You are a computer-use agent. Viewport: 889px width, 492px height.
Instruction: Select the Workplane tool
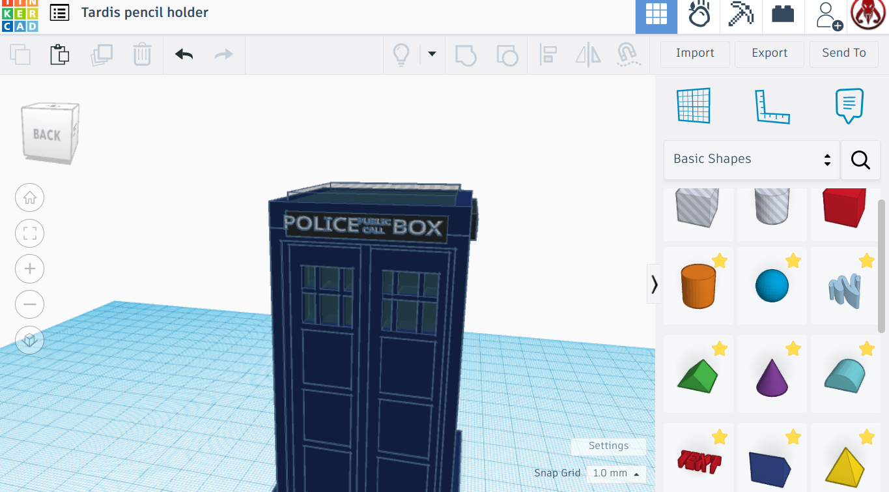(x=694, y=106)
